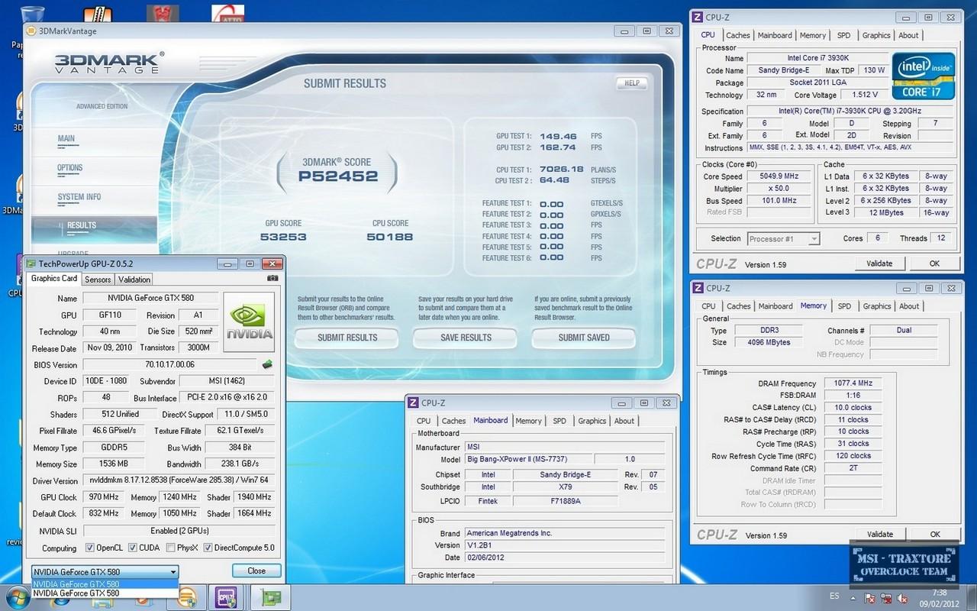Click the SUBMIT SAVED button
This screenshot has width=977, height=611.
tap(584, 338)
